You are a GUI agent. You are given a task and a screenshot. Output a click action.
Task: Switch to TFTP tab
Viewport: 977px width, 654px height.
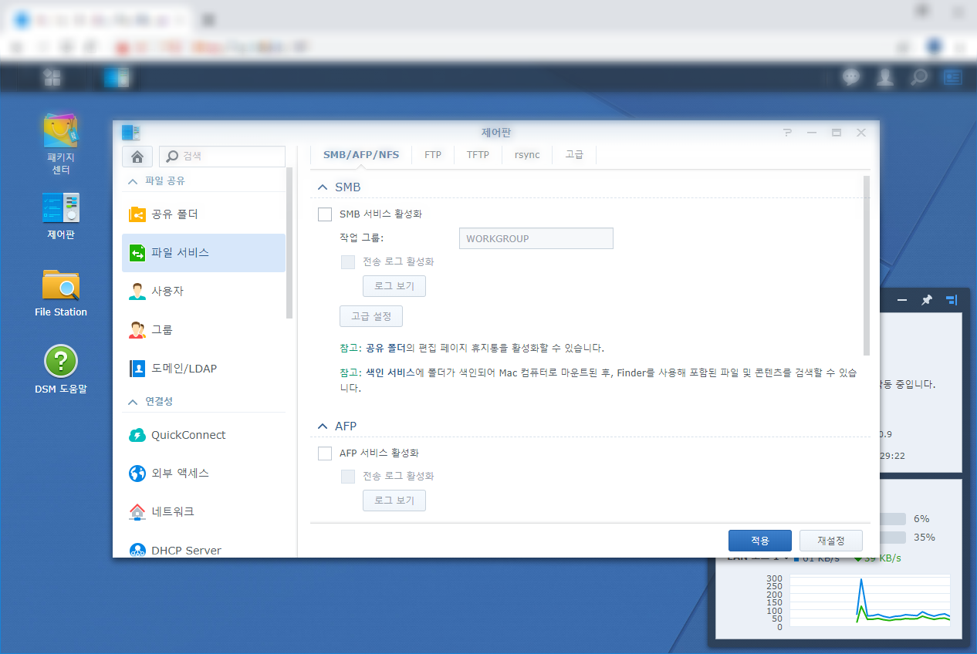pyautogui.click(x=478, y=155)
